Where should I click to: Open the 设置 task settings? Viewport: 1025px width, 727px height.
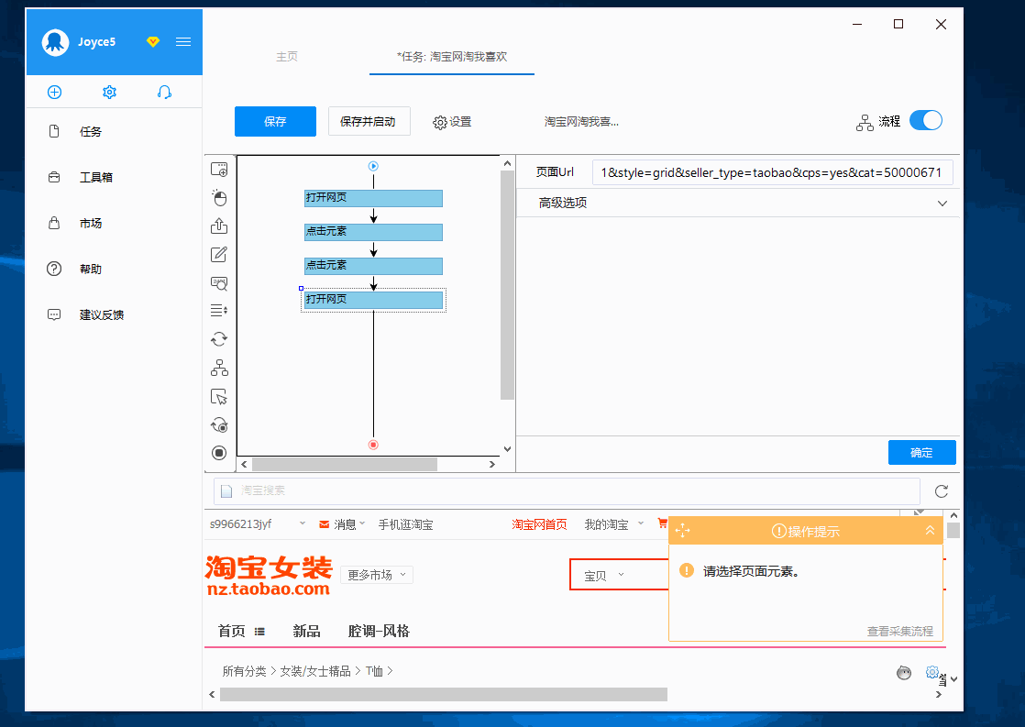pos(452,122)
